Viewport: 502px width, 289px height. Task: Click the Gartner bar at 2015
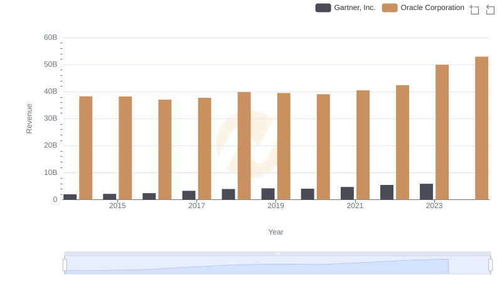coord(109,197)
